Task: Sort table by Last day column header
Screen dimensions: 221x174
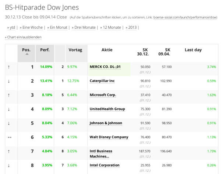Action: pyautogui.click(x=193, y=50)
